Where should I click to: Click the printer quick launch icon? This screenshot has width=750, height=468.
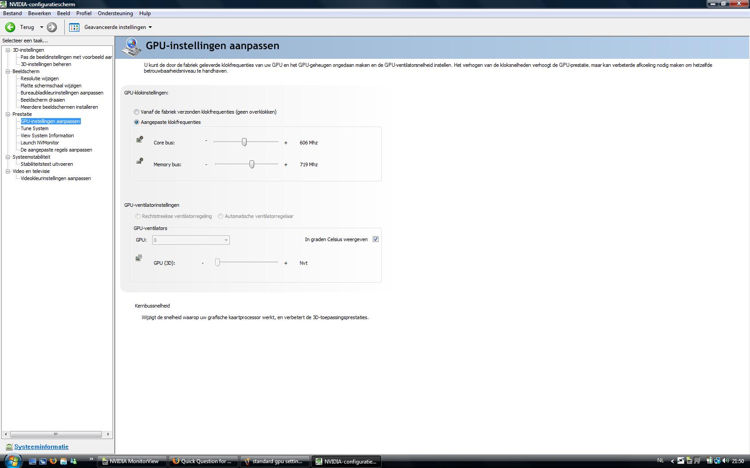pyautogui.click(x=63, y=461)
